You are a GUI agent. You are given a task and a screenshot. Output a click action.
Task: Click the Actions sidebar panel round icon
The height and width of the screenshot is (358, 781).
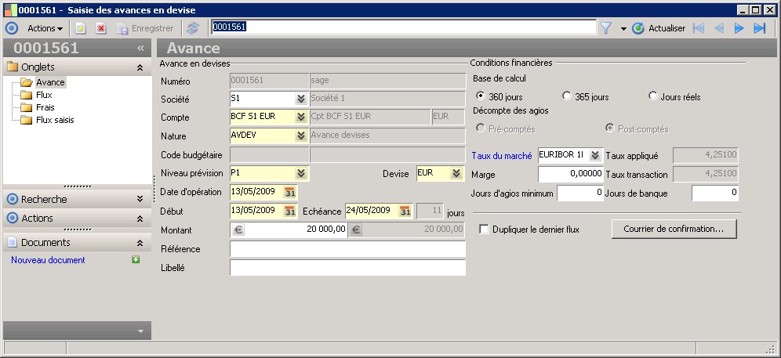point(13,218)
